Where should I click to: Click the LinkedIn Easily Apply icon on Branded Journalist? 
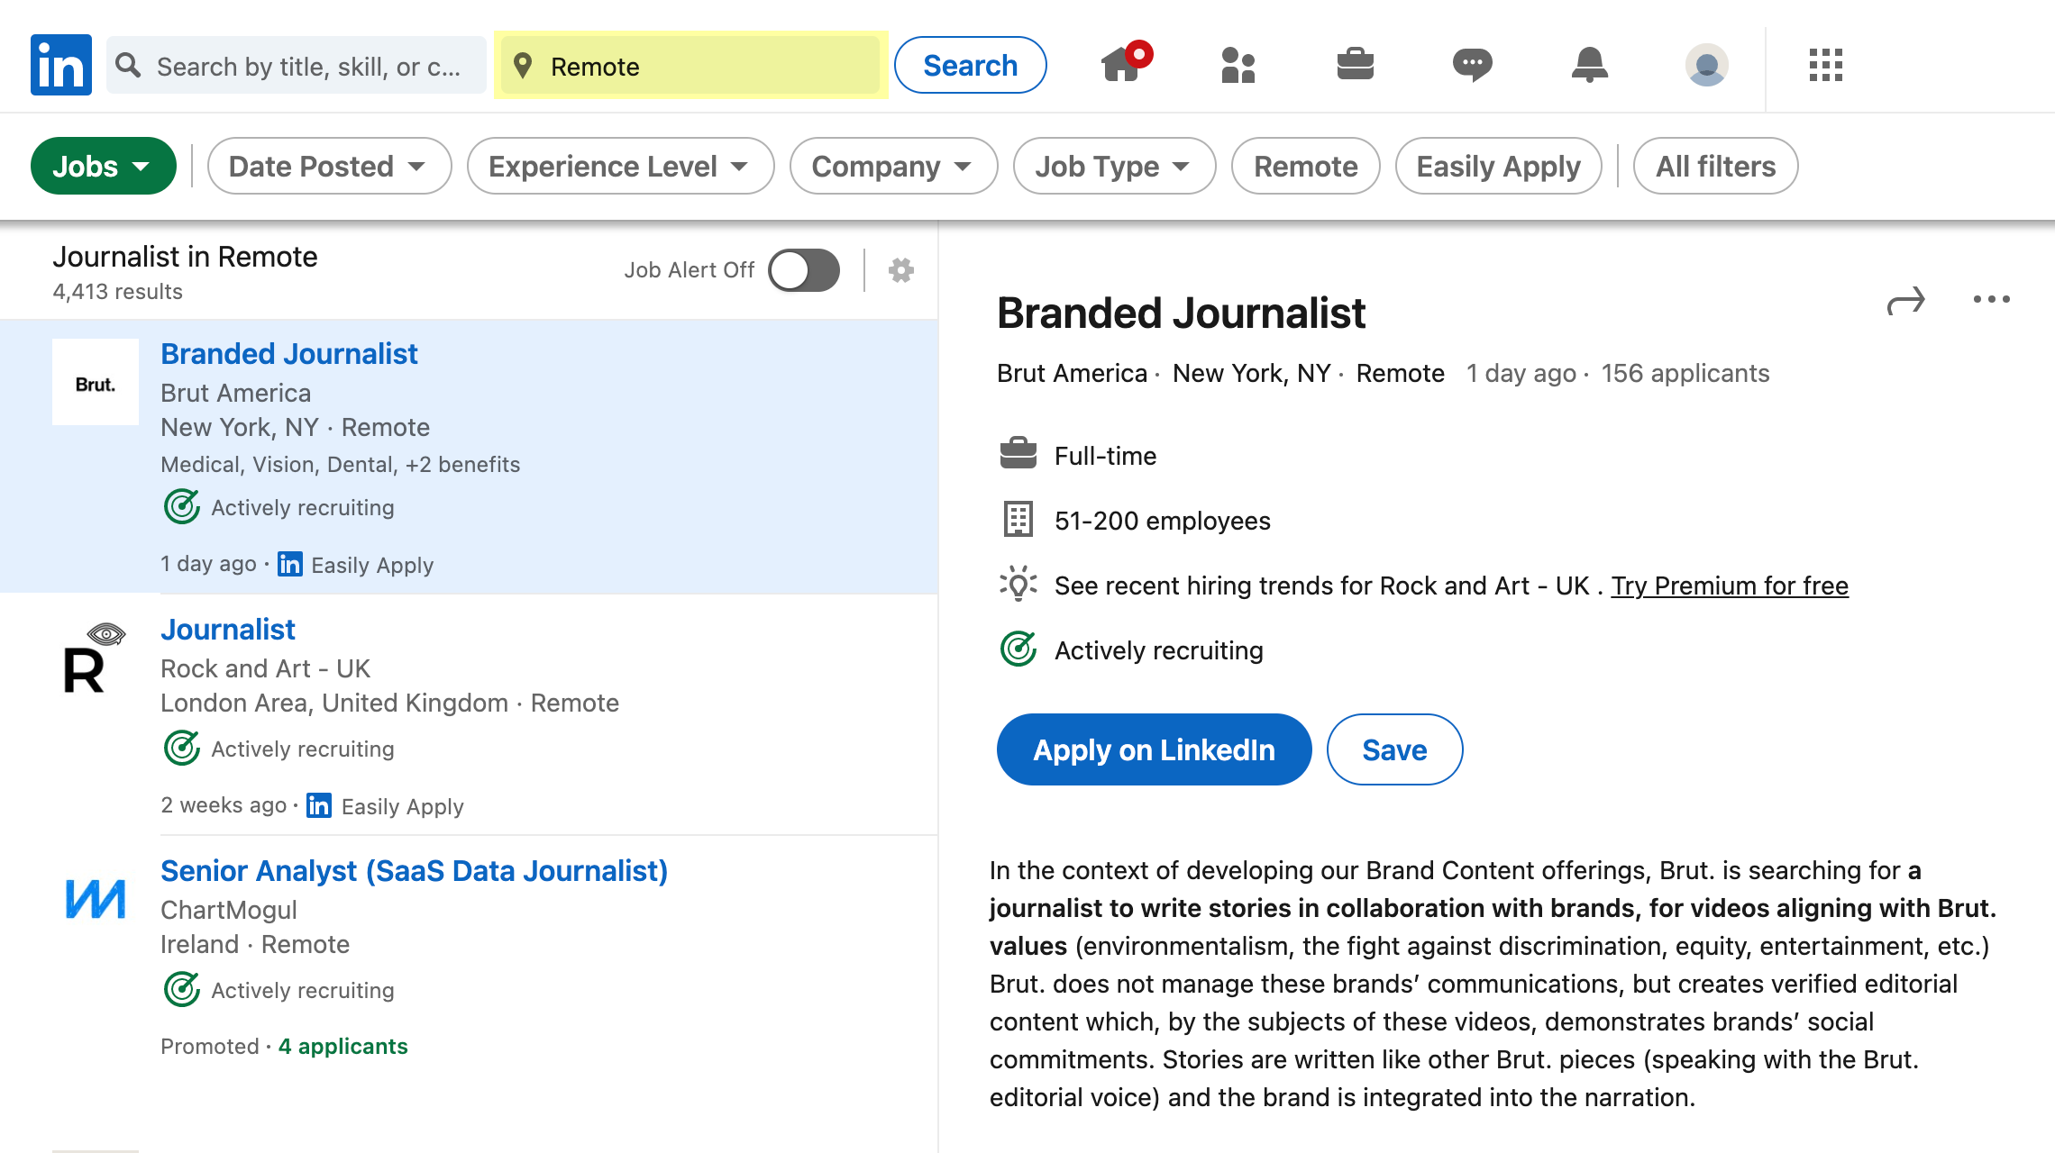(x=290, y=564)
